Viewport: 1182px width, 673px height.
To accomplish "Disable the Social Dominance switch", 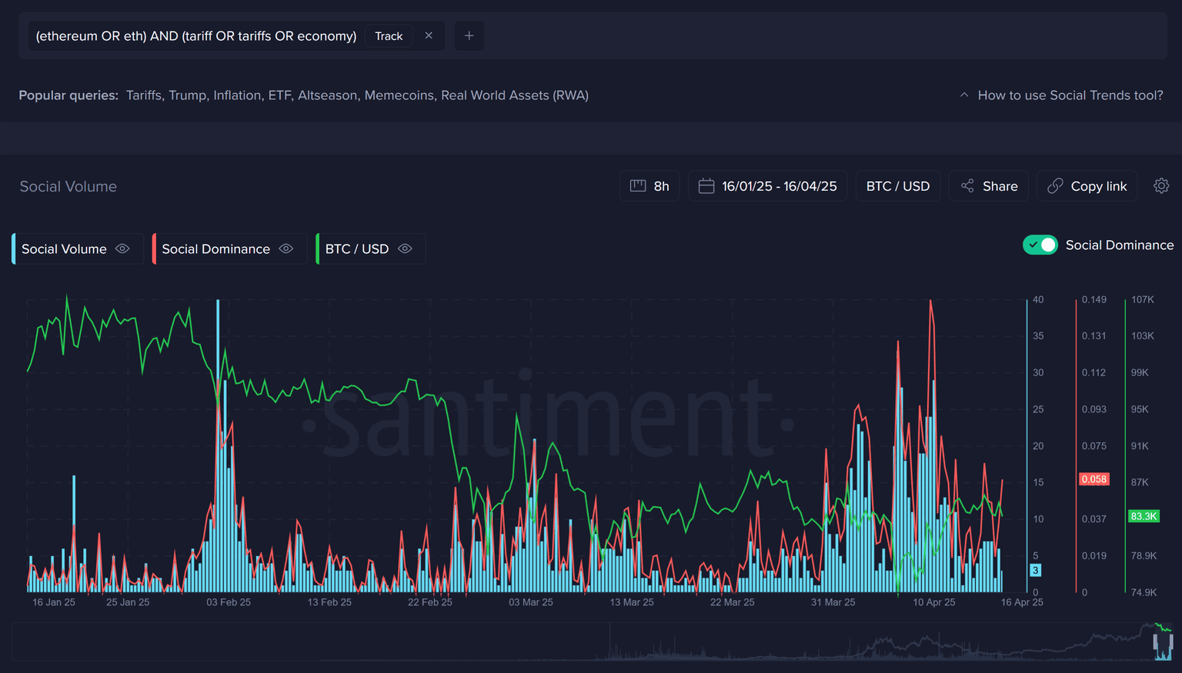I will point(1040,245).
